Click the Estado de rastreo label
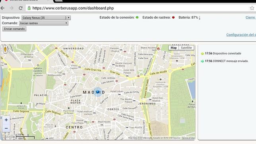Viewport: 256px width, 144px height. [157, 18]
